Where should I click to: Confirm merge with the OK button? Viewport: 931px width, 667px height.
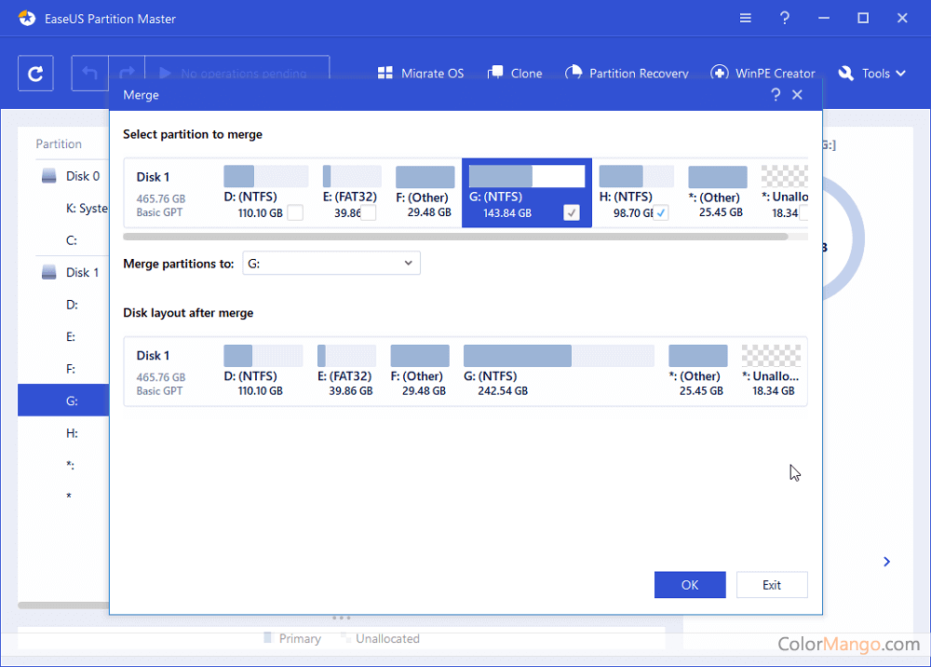click(x=690, y=585)
